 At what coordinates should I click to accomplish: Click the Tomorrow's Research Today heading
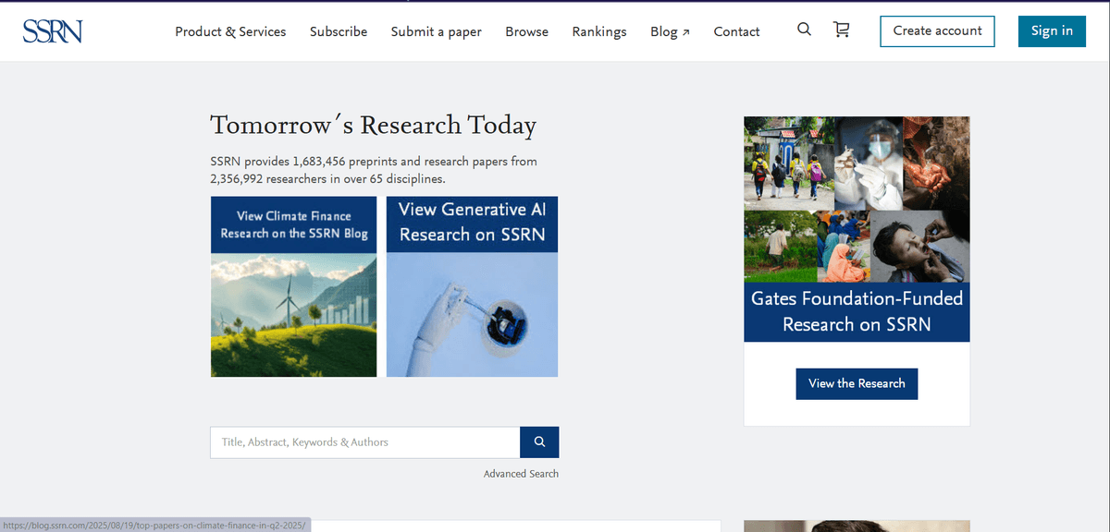tap(373, 126)
